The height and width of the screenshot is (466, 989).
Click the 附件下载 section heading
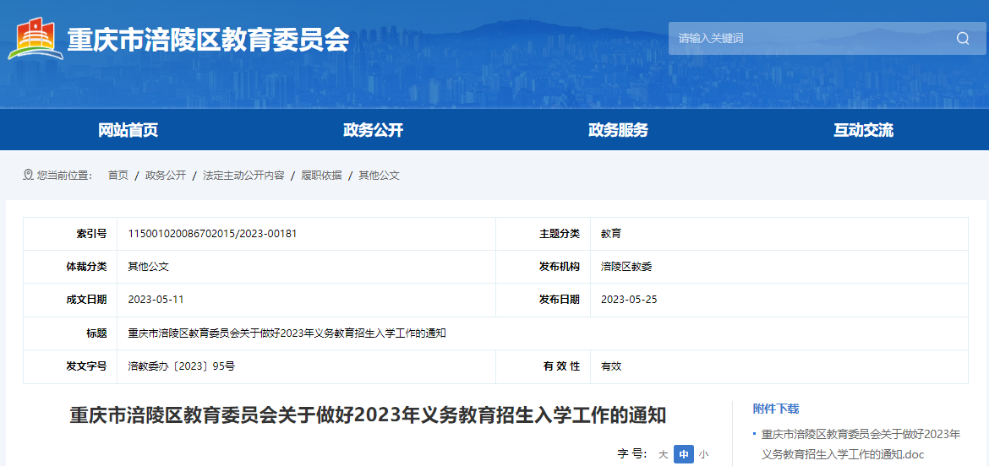pyautogui.click(x=776, y=409)
